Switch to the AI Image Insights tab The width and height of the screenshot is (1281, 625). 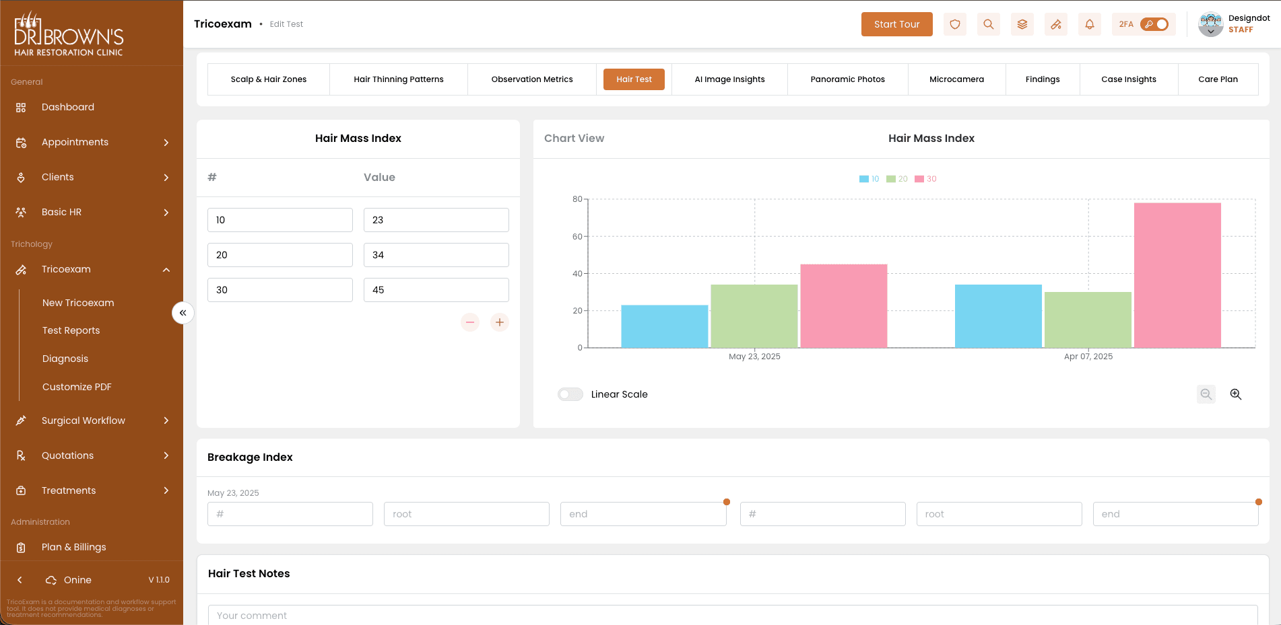729,79
